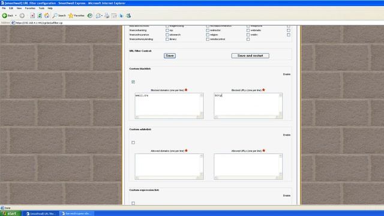Go back with the Back arrow icon
Screen dimensions: 384x216
pos(5,16)
